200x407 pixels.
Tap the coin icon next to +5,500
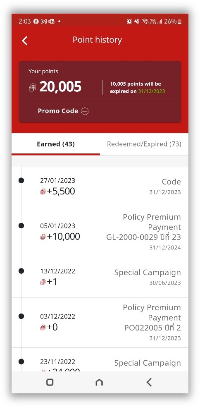pyautogui.click(x=43, y=192)
